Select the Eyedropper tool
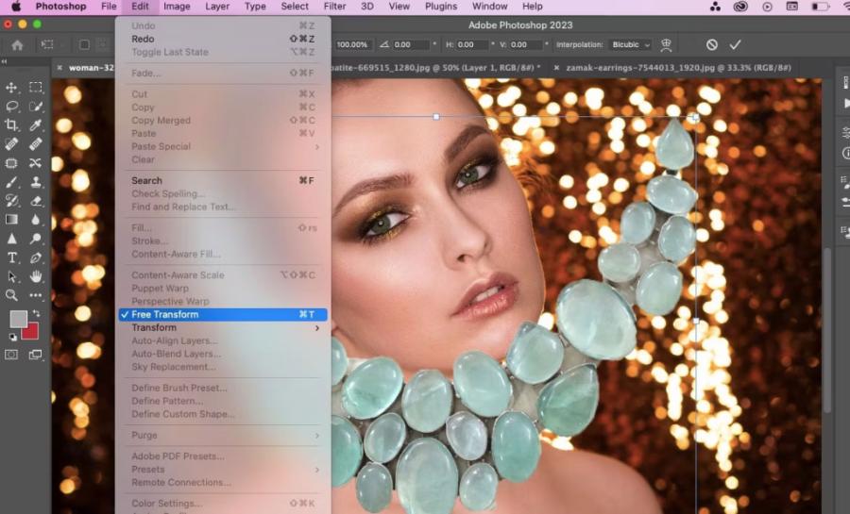850x514 pixels. [x=36, y=125]
